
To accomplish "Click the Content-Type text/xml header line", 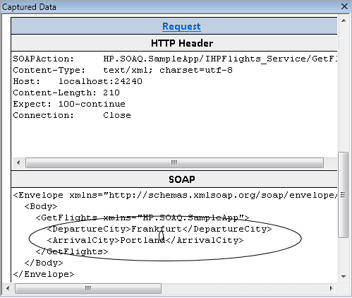I will (x=123, y=70).
